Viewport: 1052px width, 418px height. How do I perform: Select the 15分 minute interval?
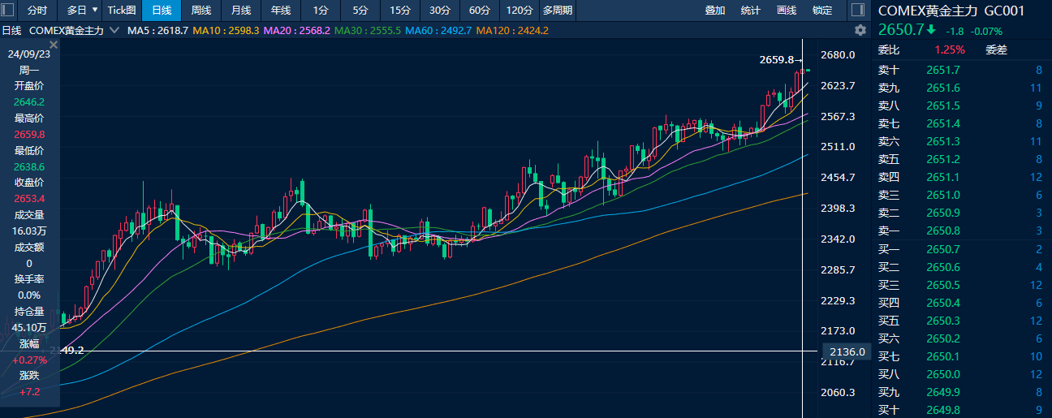399,11
